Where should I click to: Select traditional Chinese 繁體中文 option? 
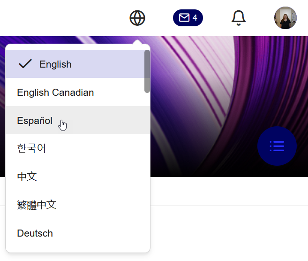click(x=78, y=205)
